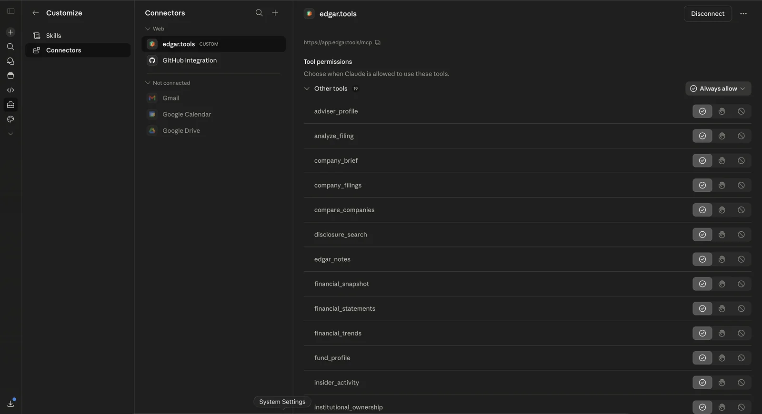Image resolution: width=762 pixels, height=414 pixels.
Task: Open the toolbox customize icon
Action: pos(10,105)
